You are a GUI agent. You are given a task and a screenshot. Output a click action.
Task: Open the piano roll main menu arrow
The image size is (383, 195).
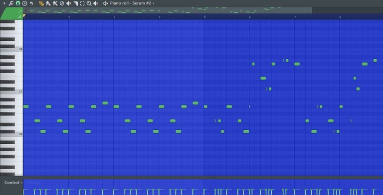(x=4, y=3)
